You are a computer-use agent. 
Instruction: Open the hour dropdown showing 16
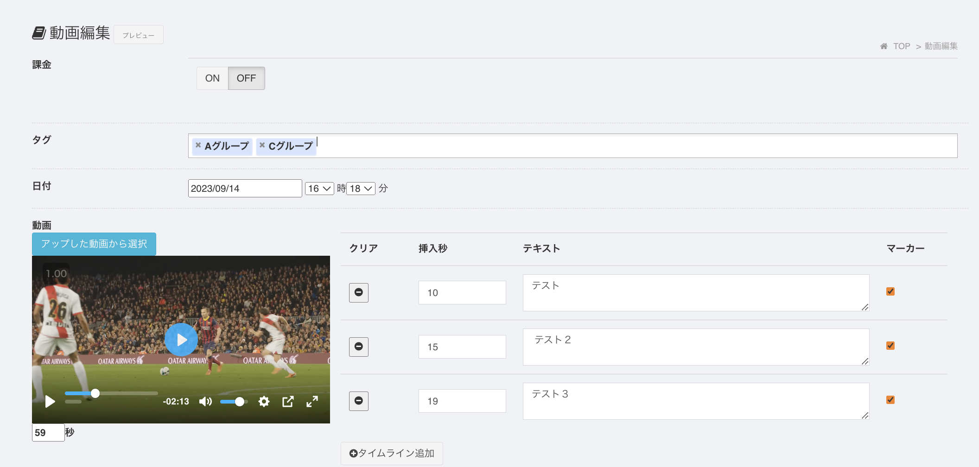pos(319,189)
